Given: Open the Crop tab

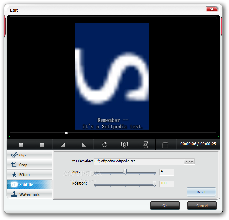Looking at the screenshot, I should pyautogui.click(x=29, y=165).
